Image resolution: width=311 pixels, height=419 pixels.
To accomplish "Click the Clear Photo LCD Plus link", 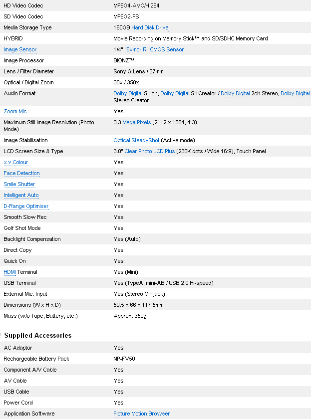I will [x=150, y=151].
